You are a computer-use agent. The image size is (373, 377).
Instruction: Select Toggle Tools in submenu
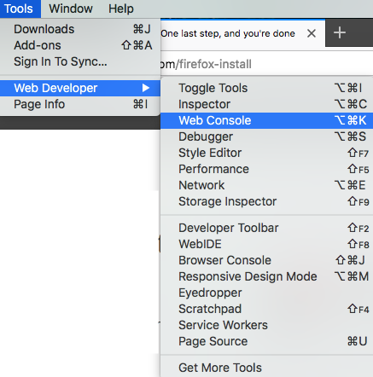click(x=266, y=88)
